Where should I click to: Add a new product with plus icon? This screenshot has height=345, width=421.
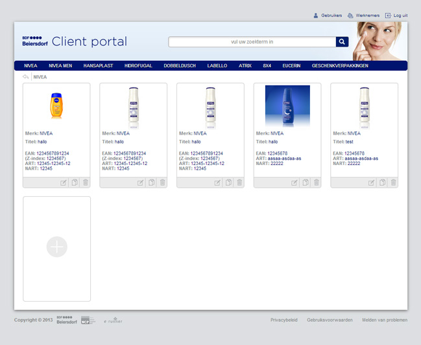pos(56,247)
